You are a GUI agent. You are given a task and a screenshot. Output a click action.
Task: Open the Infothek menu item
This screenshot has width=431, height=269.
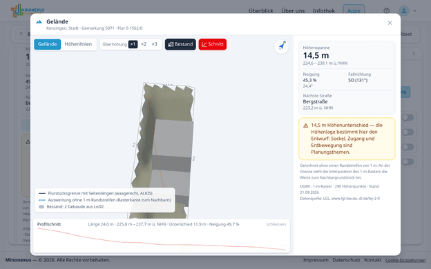click(324, 11)
